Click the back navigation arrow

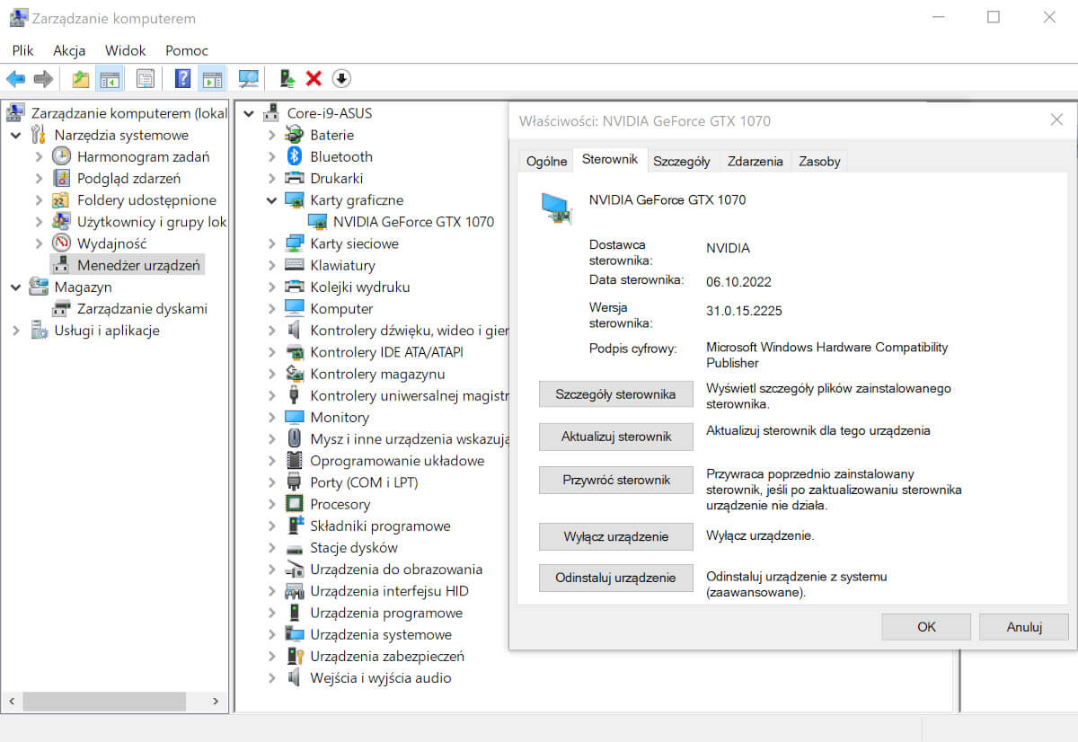15,78
